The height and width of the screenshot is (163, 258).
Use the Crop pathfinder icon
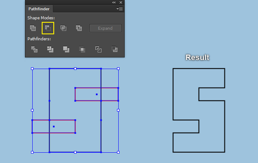coord(82,49)
